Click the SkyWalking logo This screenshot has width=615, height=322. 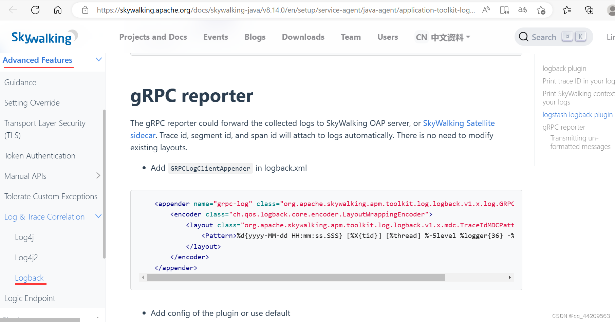(x=44, y=37)
